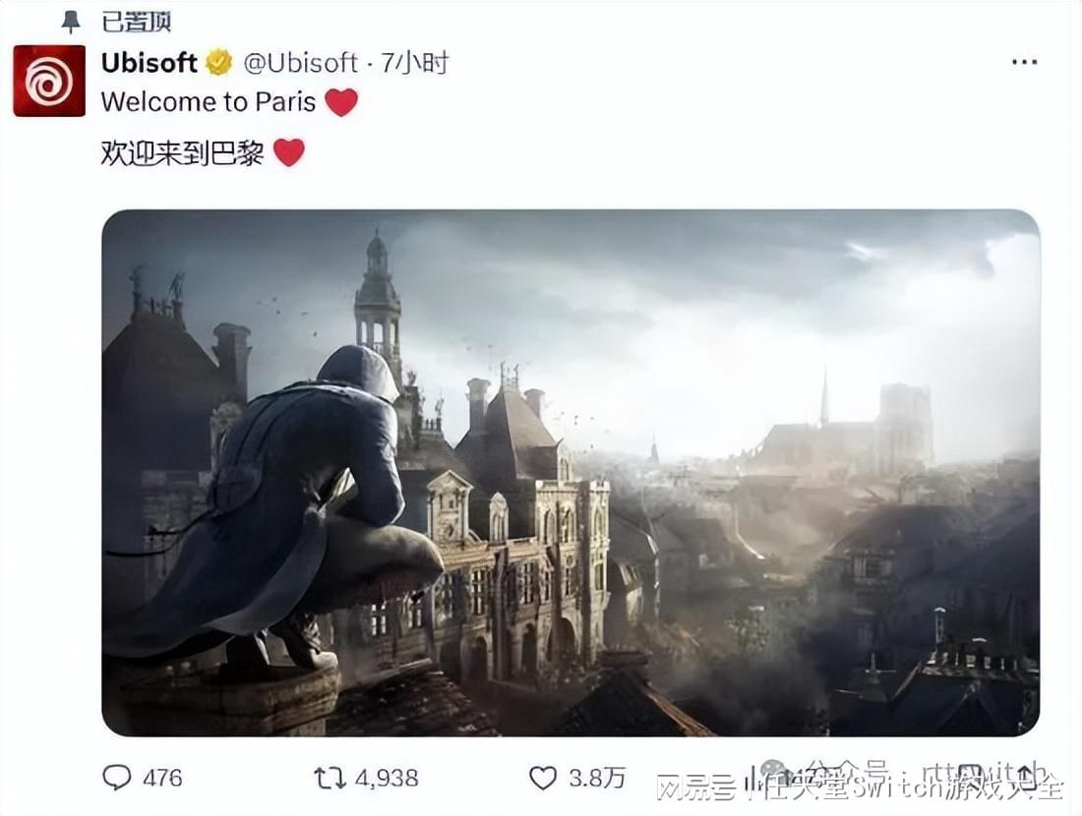Click the retweet arrows icon

pyautogui.click(x=330, y=778)
